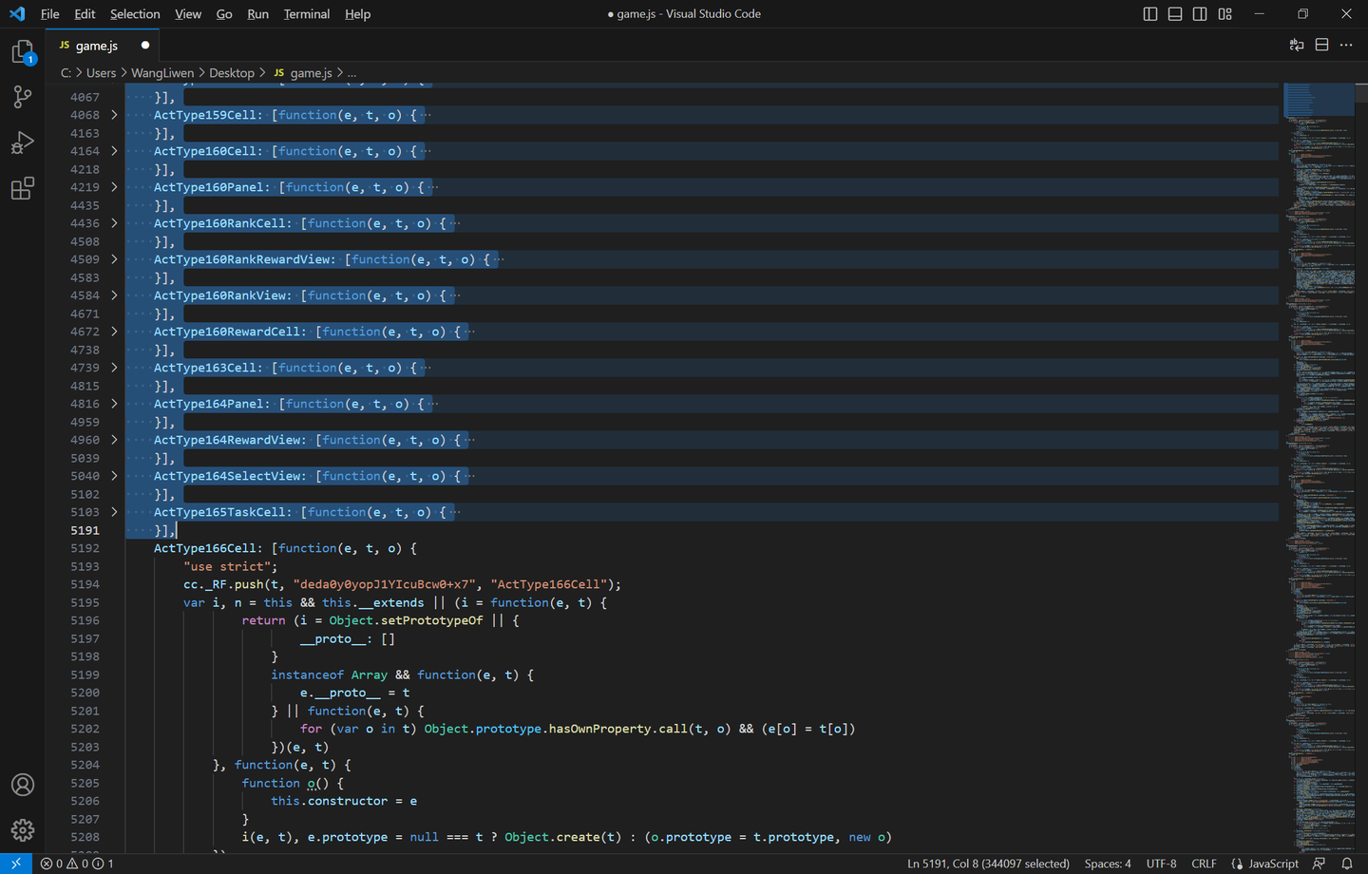Click the Split Editor Right icon
The image size is (1368, 874).
pos(1321,45)
